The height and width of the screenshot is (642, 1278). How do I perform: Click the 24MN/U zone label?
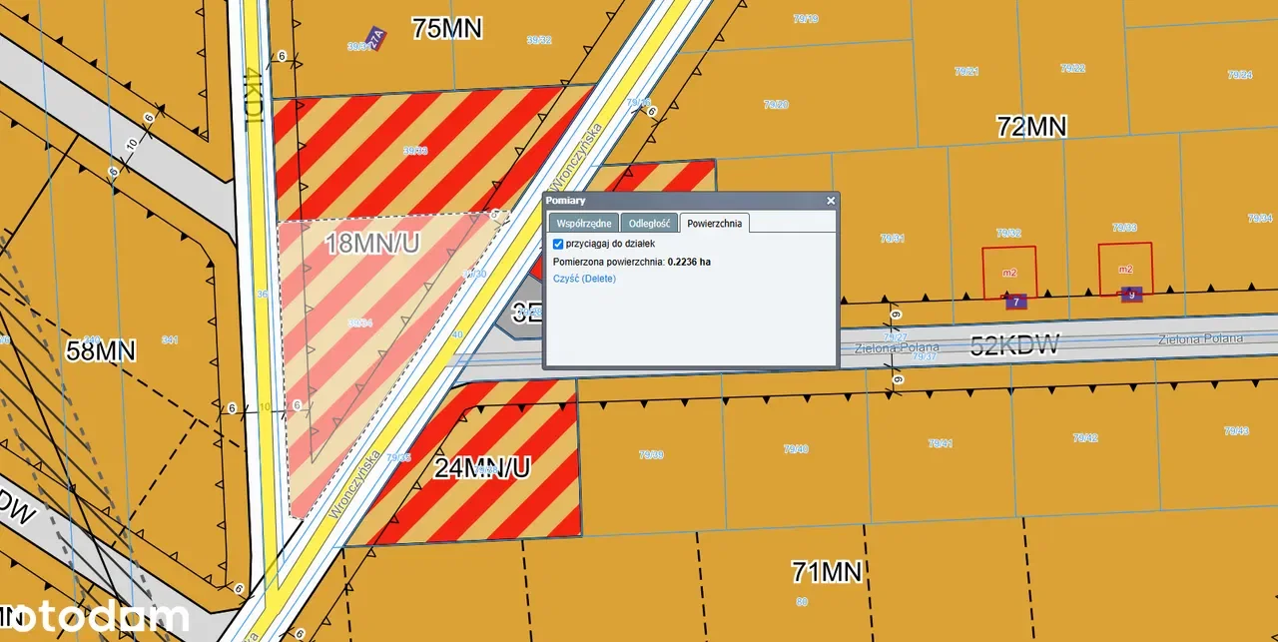(x=481, y=467)
